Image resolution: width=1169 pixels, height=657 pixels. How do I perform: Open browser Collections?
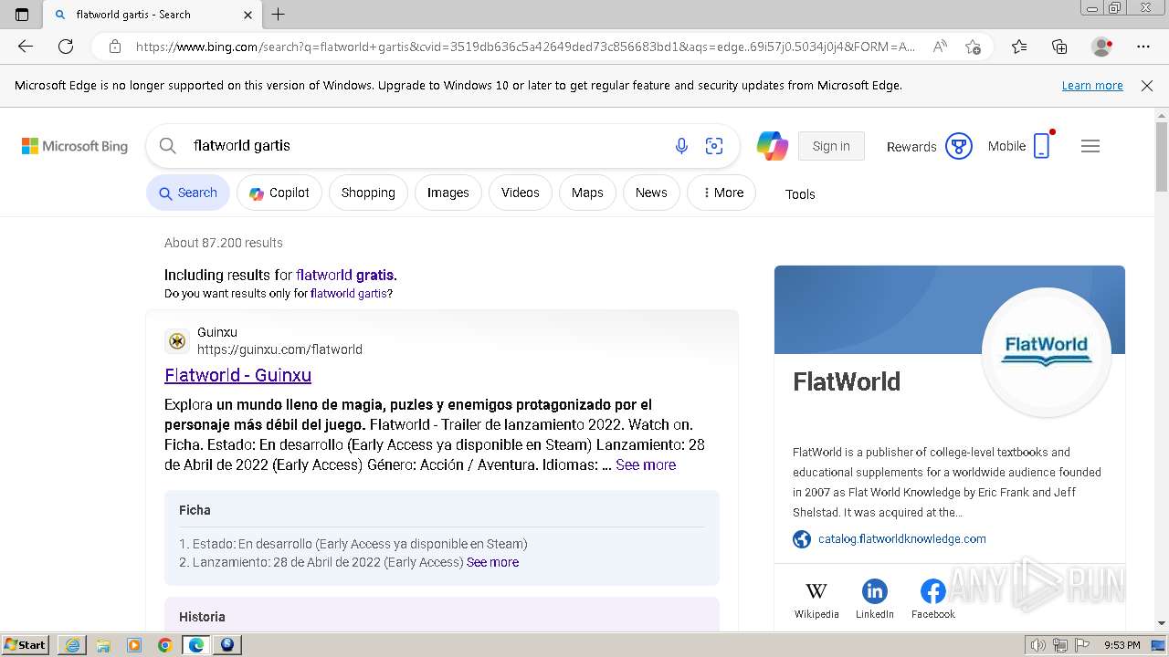click(1059, 47)
